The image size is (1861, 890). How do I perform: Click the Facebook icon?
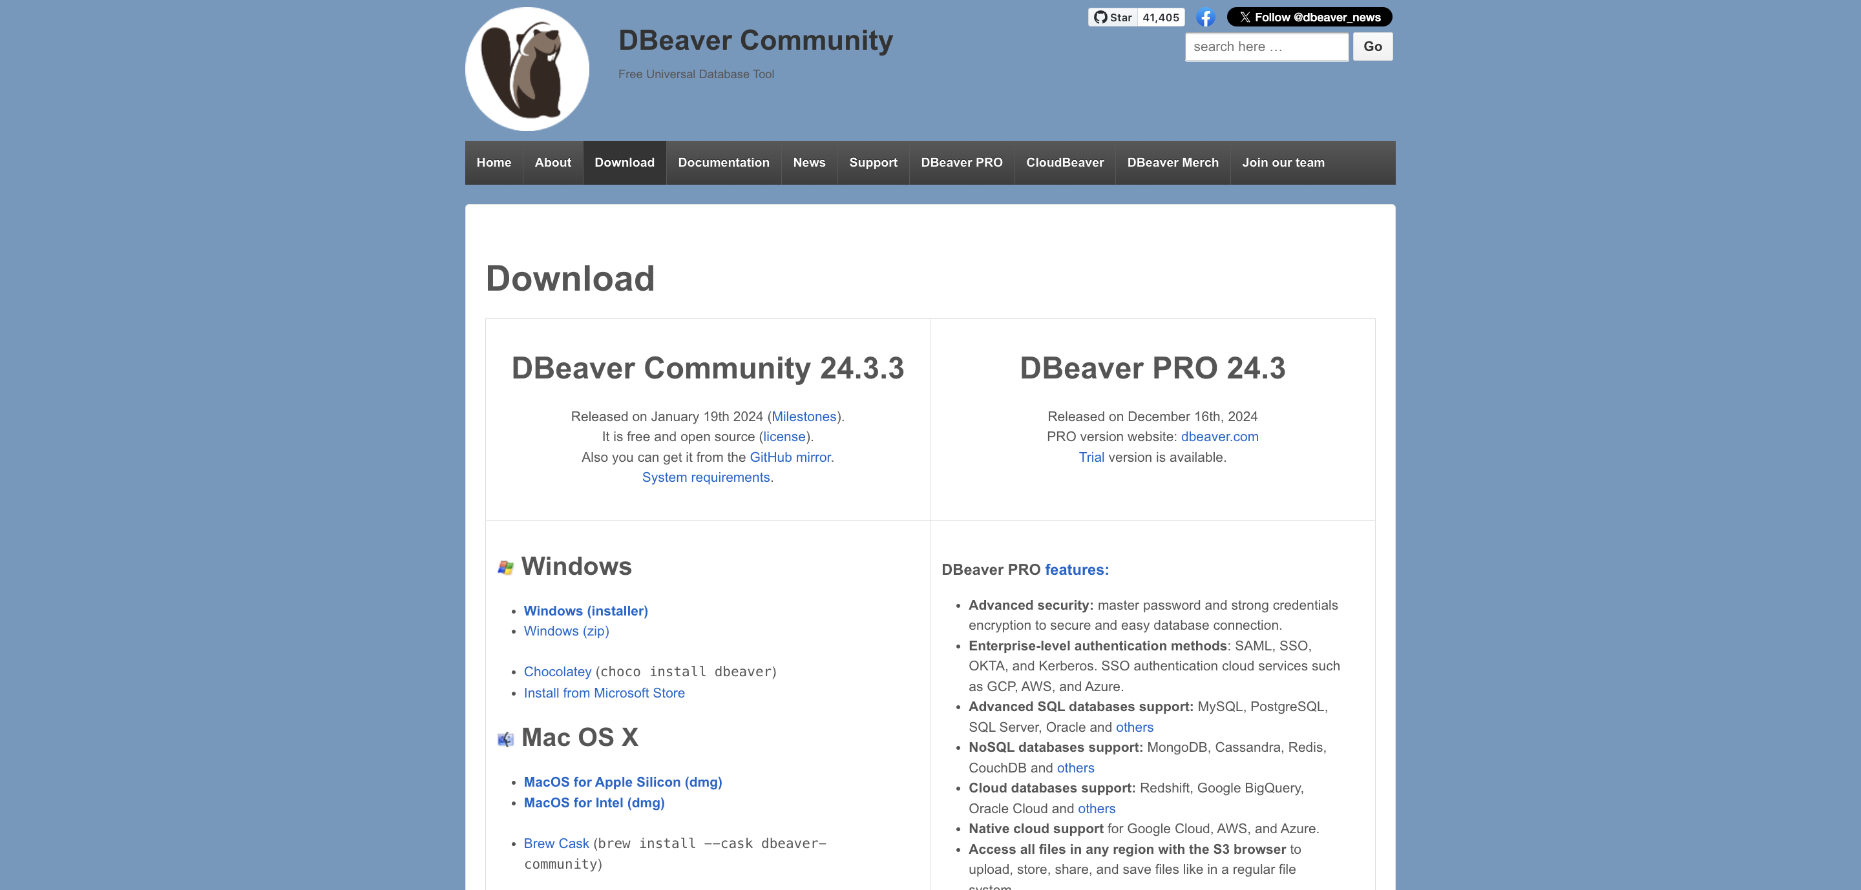click(1205, 17)
